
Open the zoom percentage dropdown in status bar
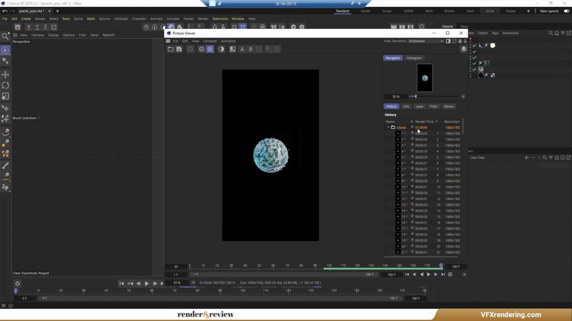pyautogui.click(x=193, y=282)
